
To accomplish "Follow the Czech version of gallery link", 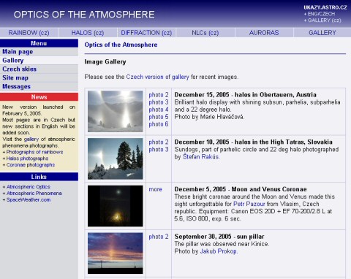I will coord(157,77).
